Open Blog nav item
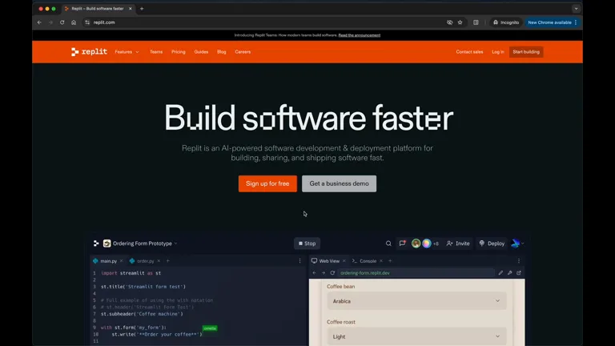The height and width of the screenshot is (346, 615). click(222, 52)
